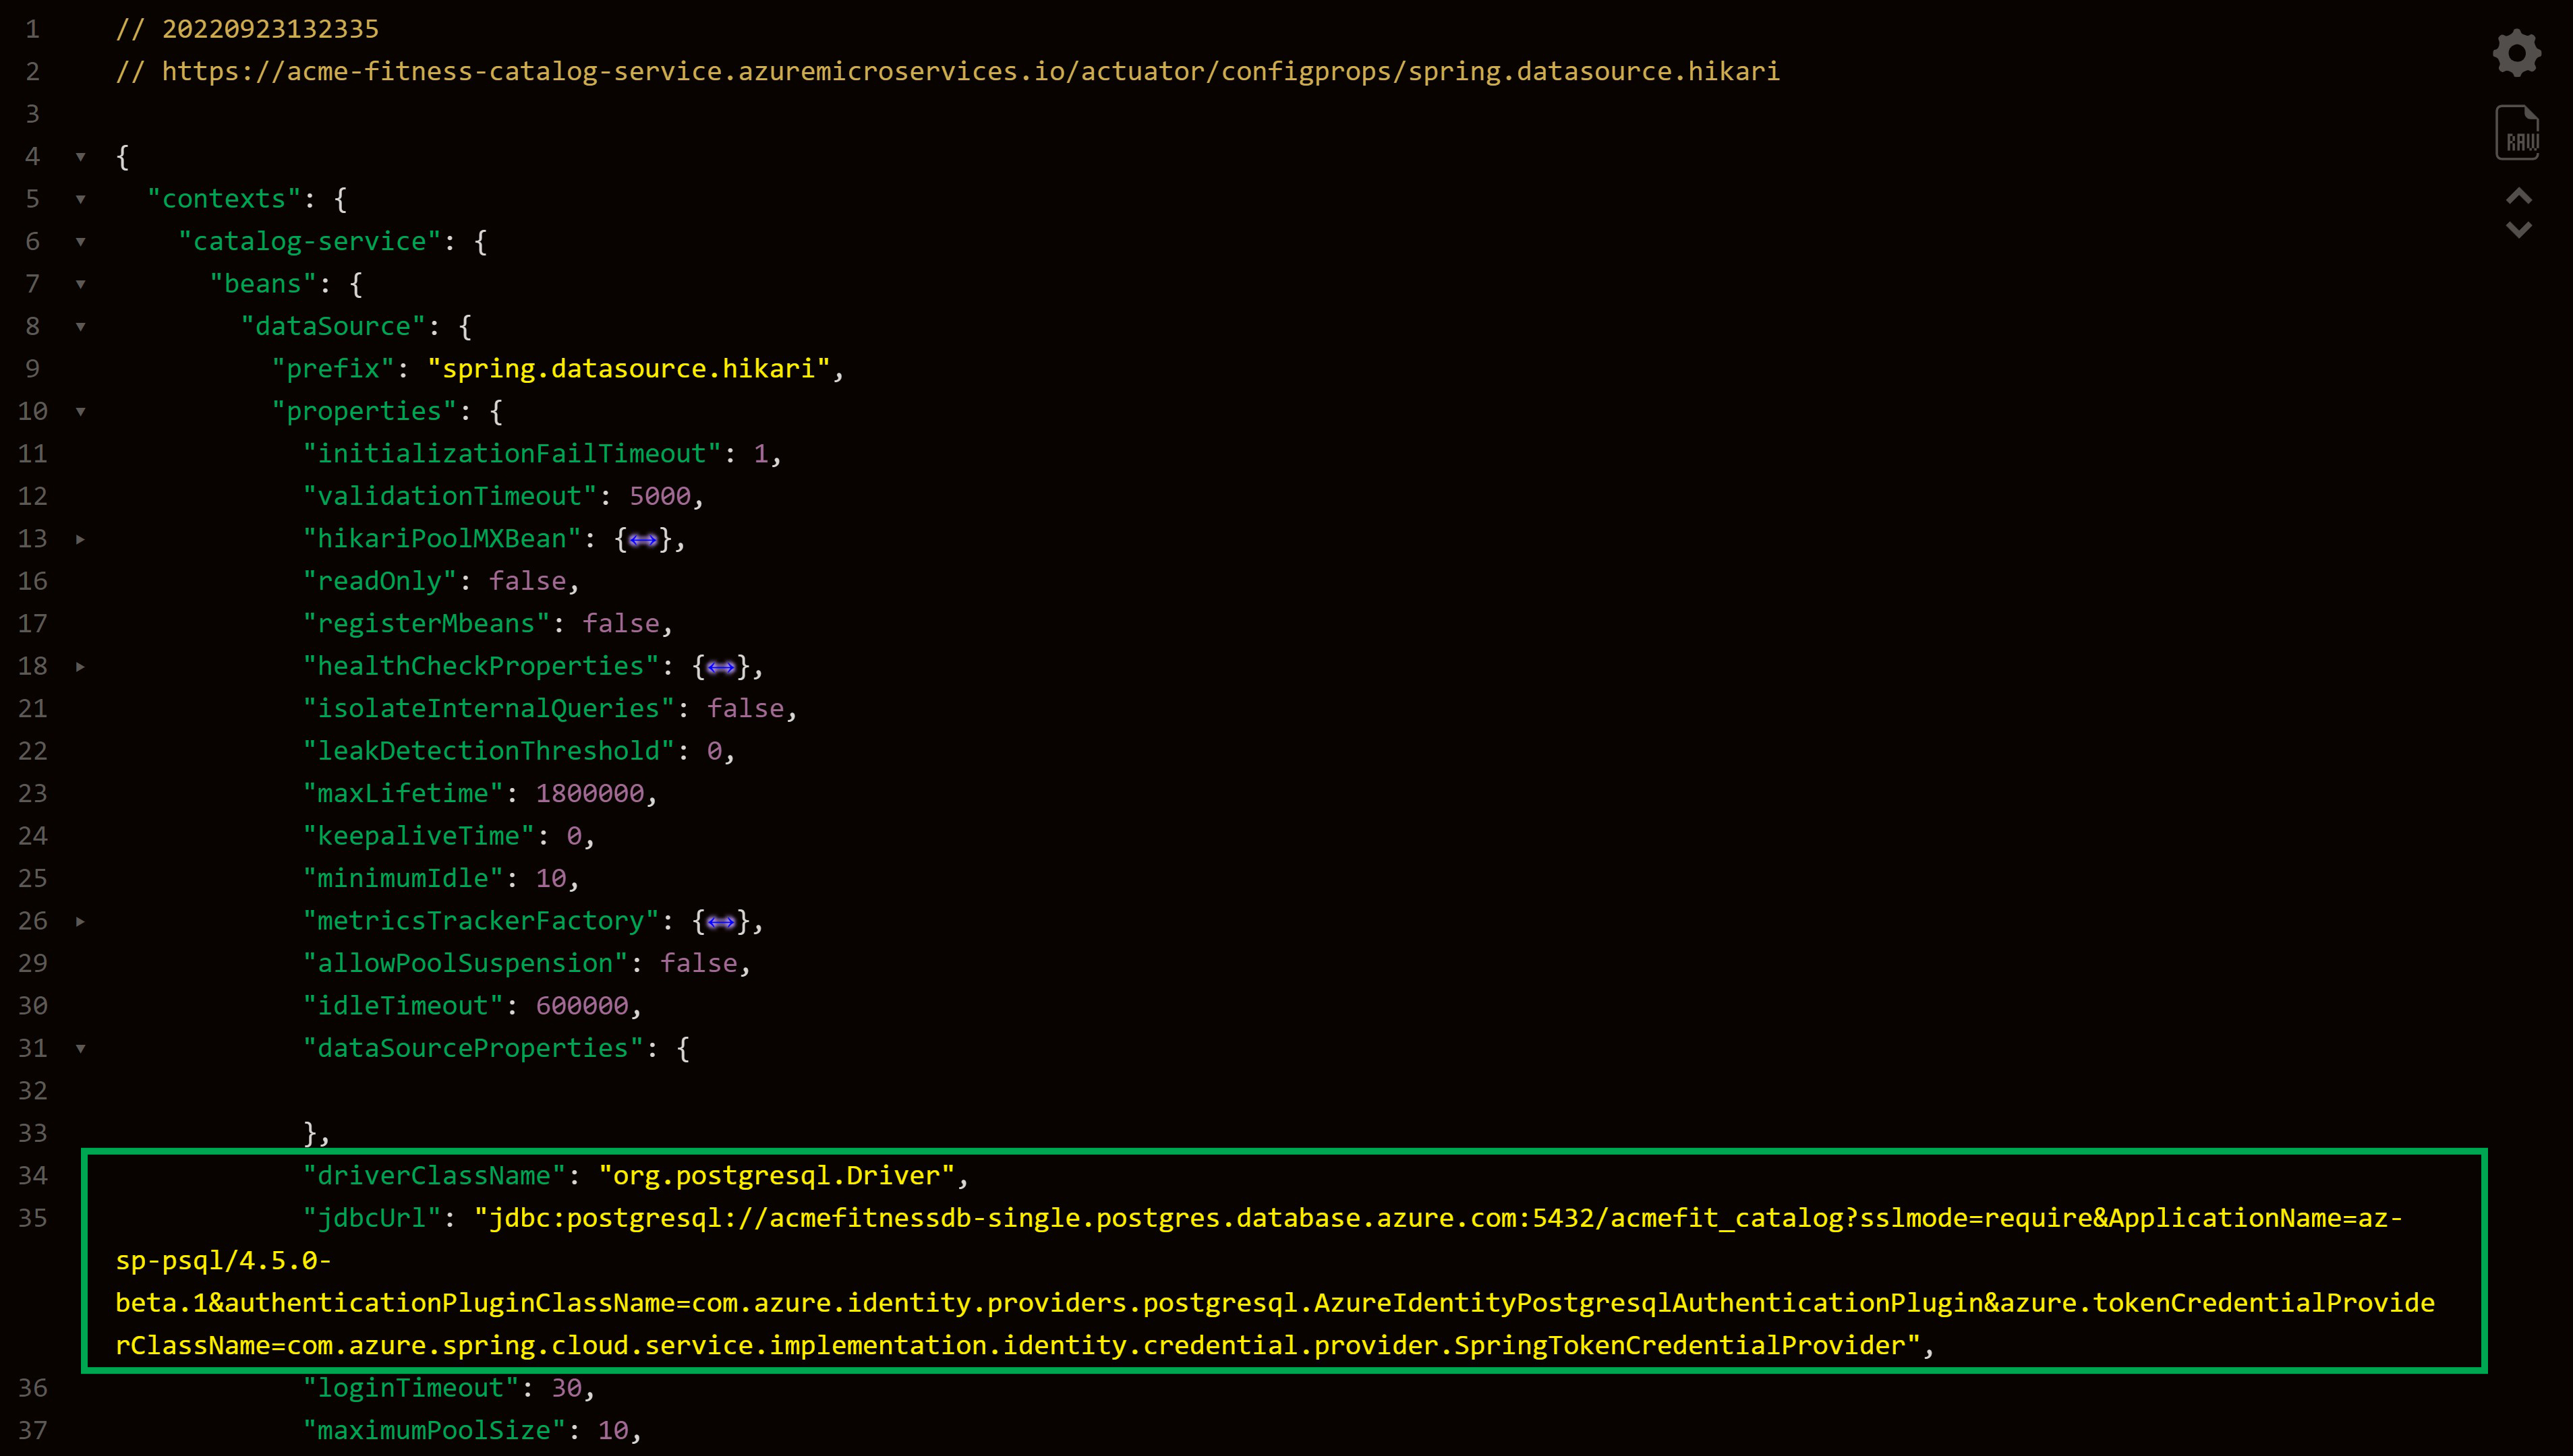Collapse the "properties" node arrow
The image size is (2573, 1456).
pyautogui.click(x=81, y=412)
